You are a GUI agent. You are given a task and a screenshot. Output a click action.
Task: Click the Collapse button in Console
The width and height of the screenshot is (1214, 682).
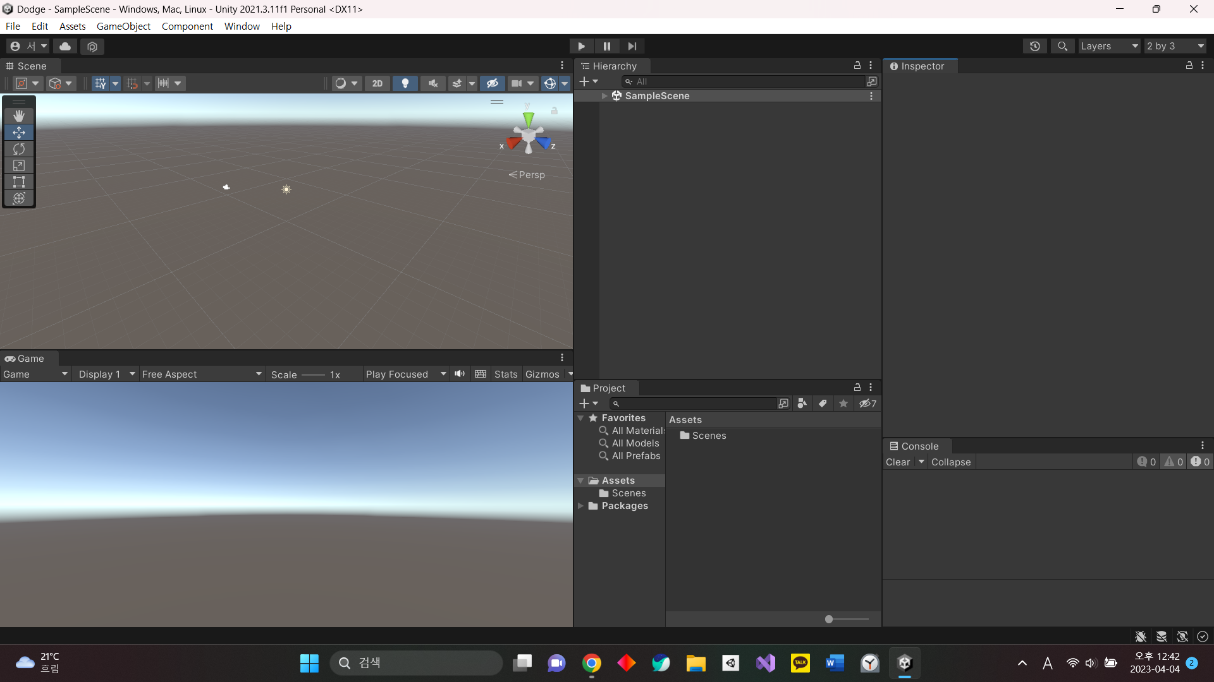950,462
